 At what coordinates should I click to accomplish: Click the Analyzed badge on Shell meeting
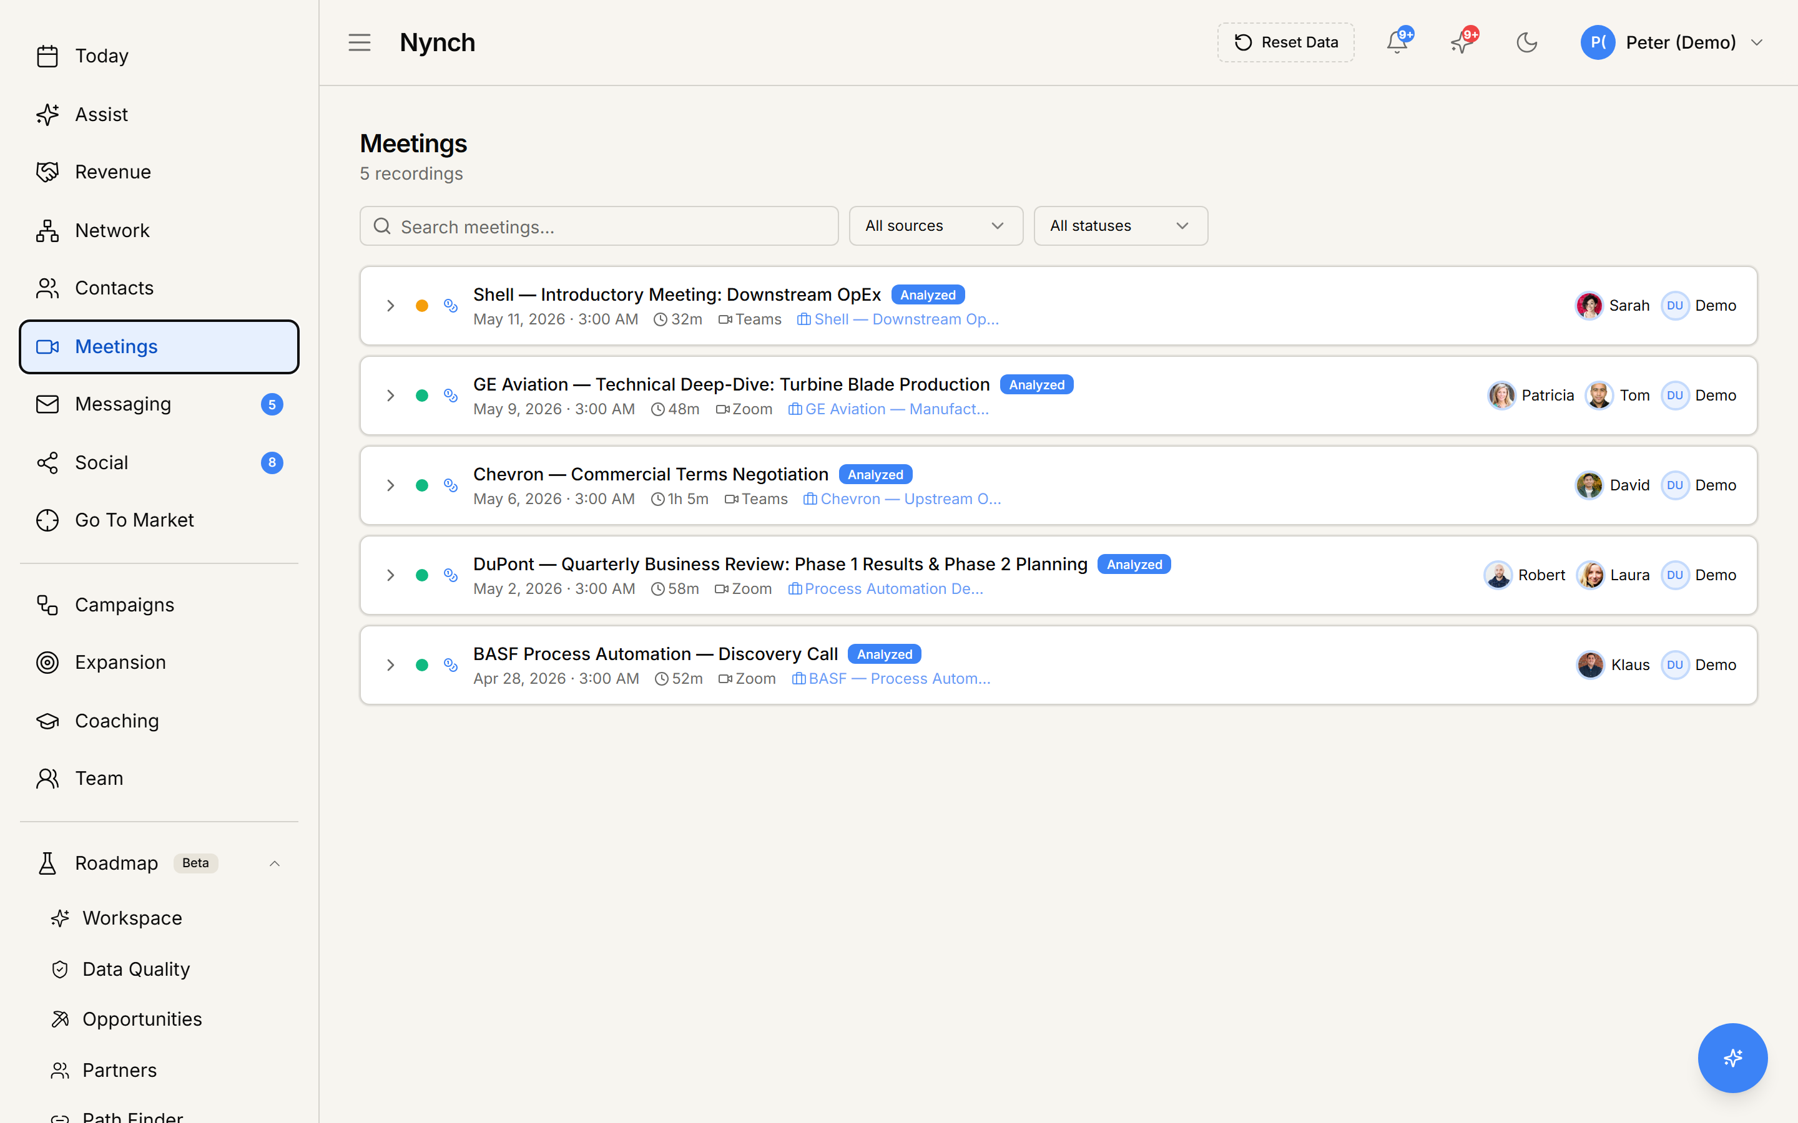coord(928,295)
